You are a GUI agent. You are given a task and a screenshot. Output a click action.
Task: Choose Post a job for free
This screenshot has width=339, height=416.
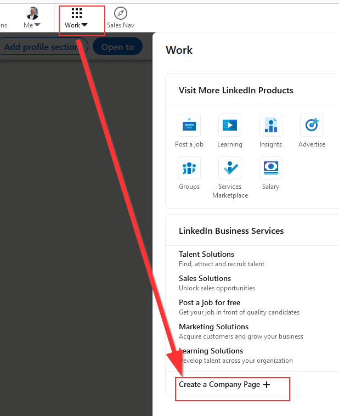coord(210,302)
